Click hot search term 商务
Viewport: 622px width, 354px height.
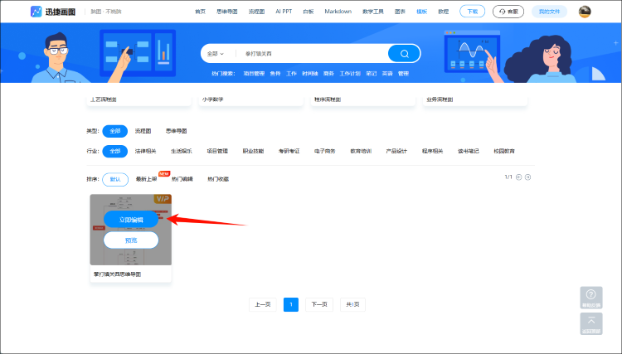tap(329, 74)
